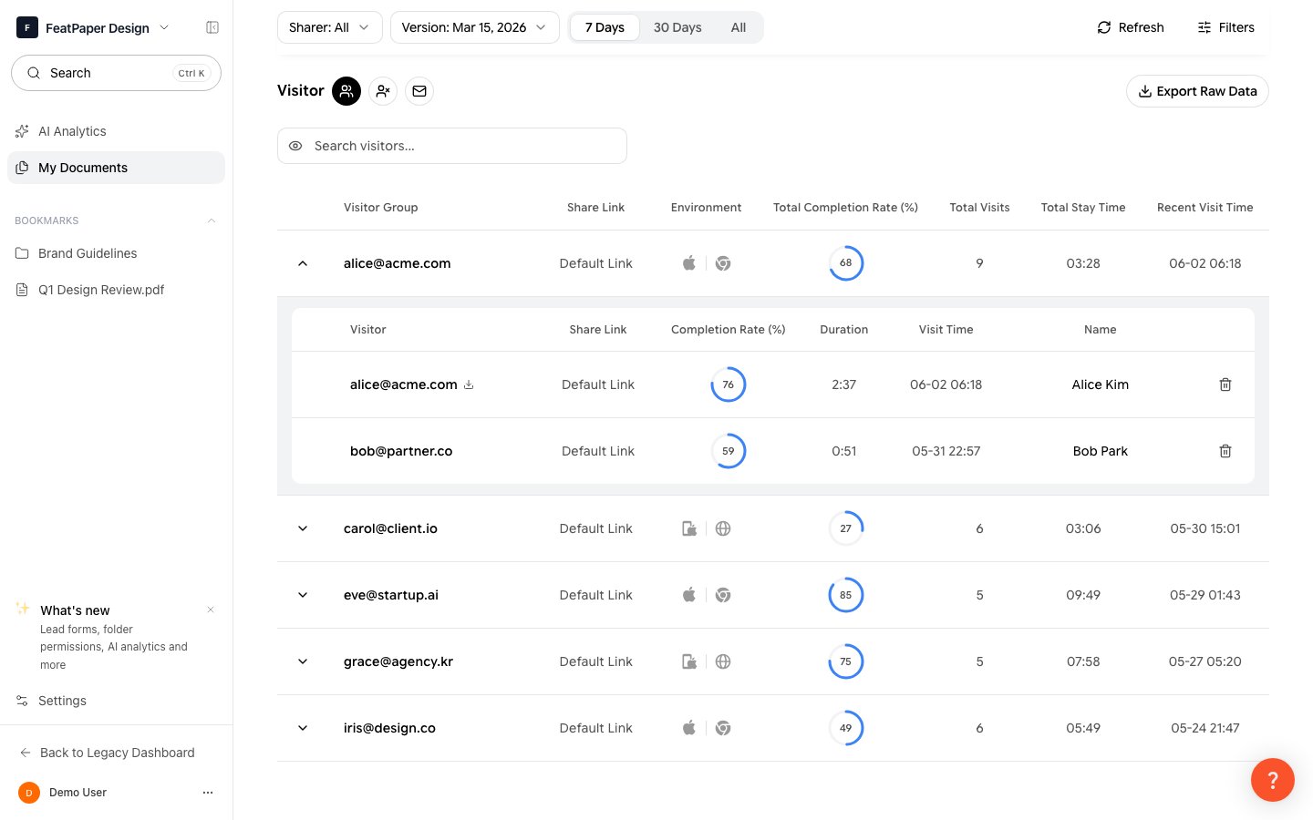Click the sidebar Search box

pos(116,73)
